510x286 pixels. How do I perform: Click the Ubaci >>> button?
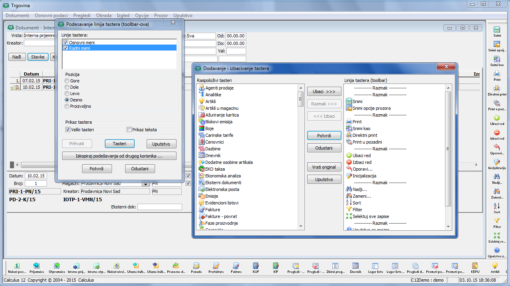324,91
